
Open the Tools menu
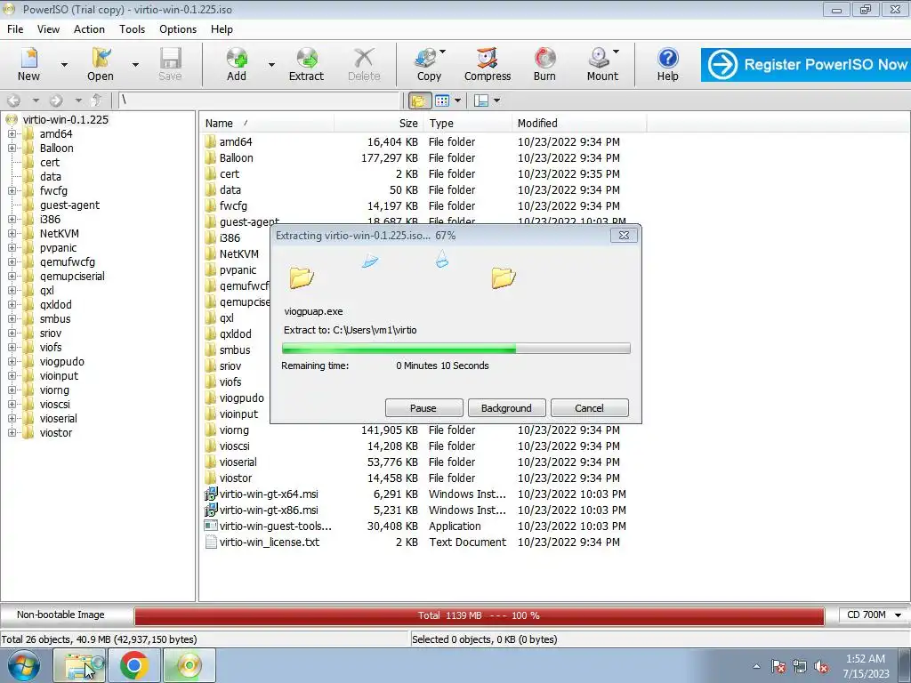[132, 29]
